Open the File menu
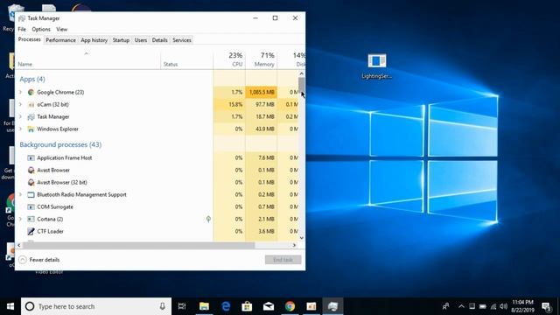Image resolution: width=560 pixels, height=315 pixels. point(22,29)
